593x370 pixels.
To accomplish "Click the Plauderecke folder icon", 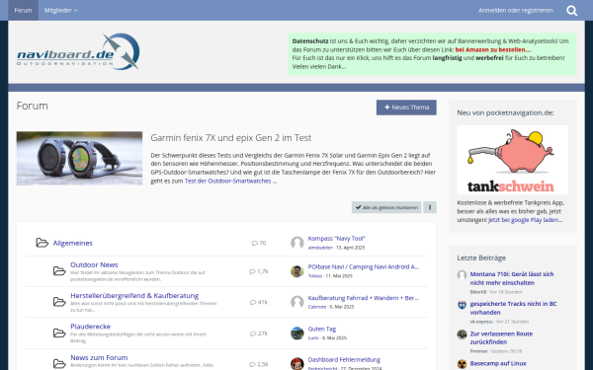I will (59, 333).
